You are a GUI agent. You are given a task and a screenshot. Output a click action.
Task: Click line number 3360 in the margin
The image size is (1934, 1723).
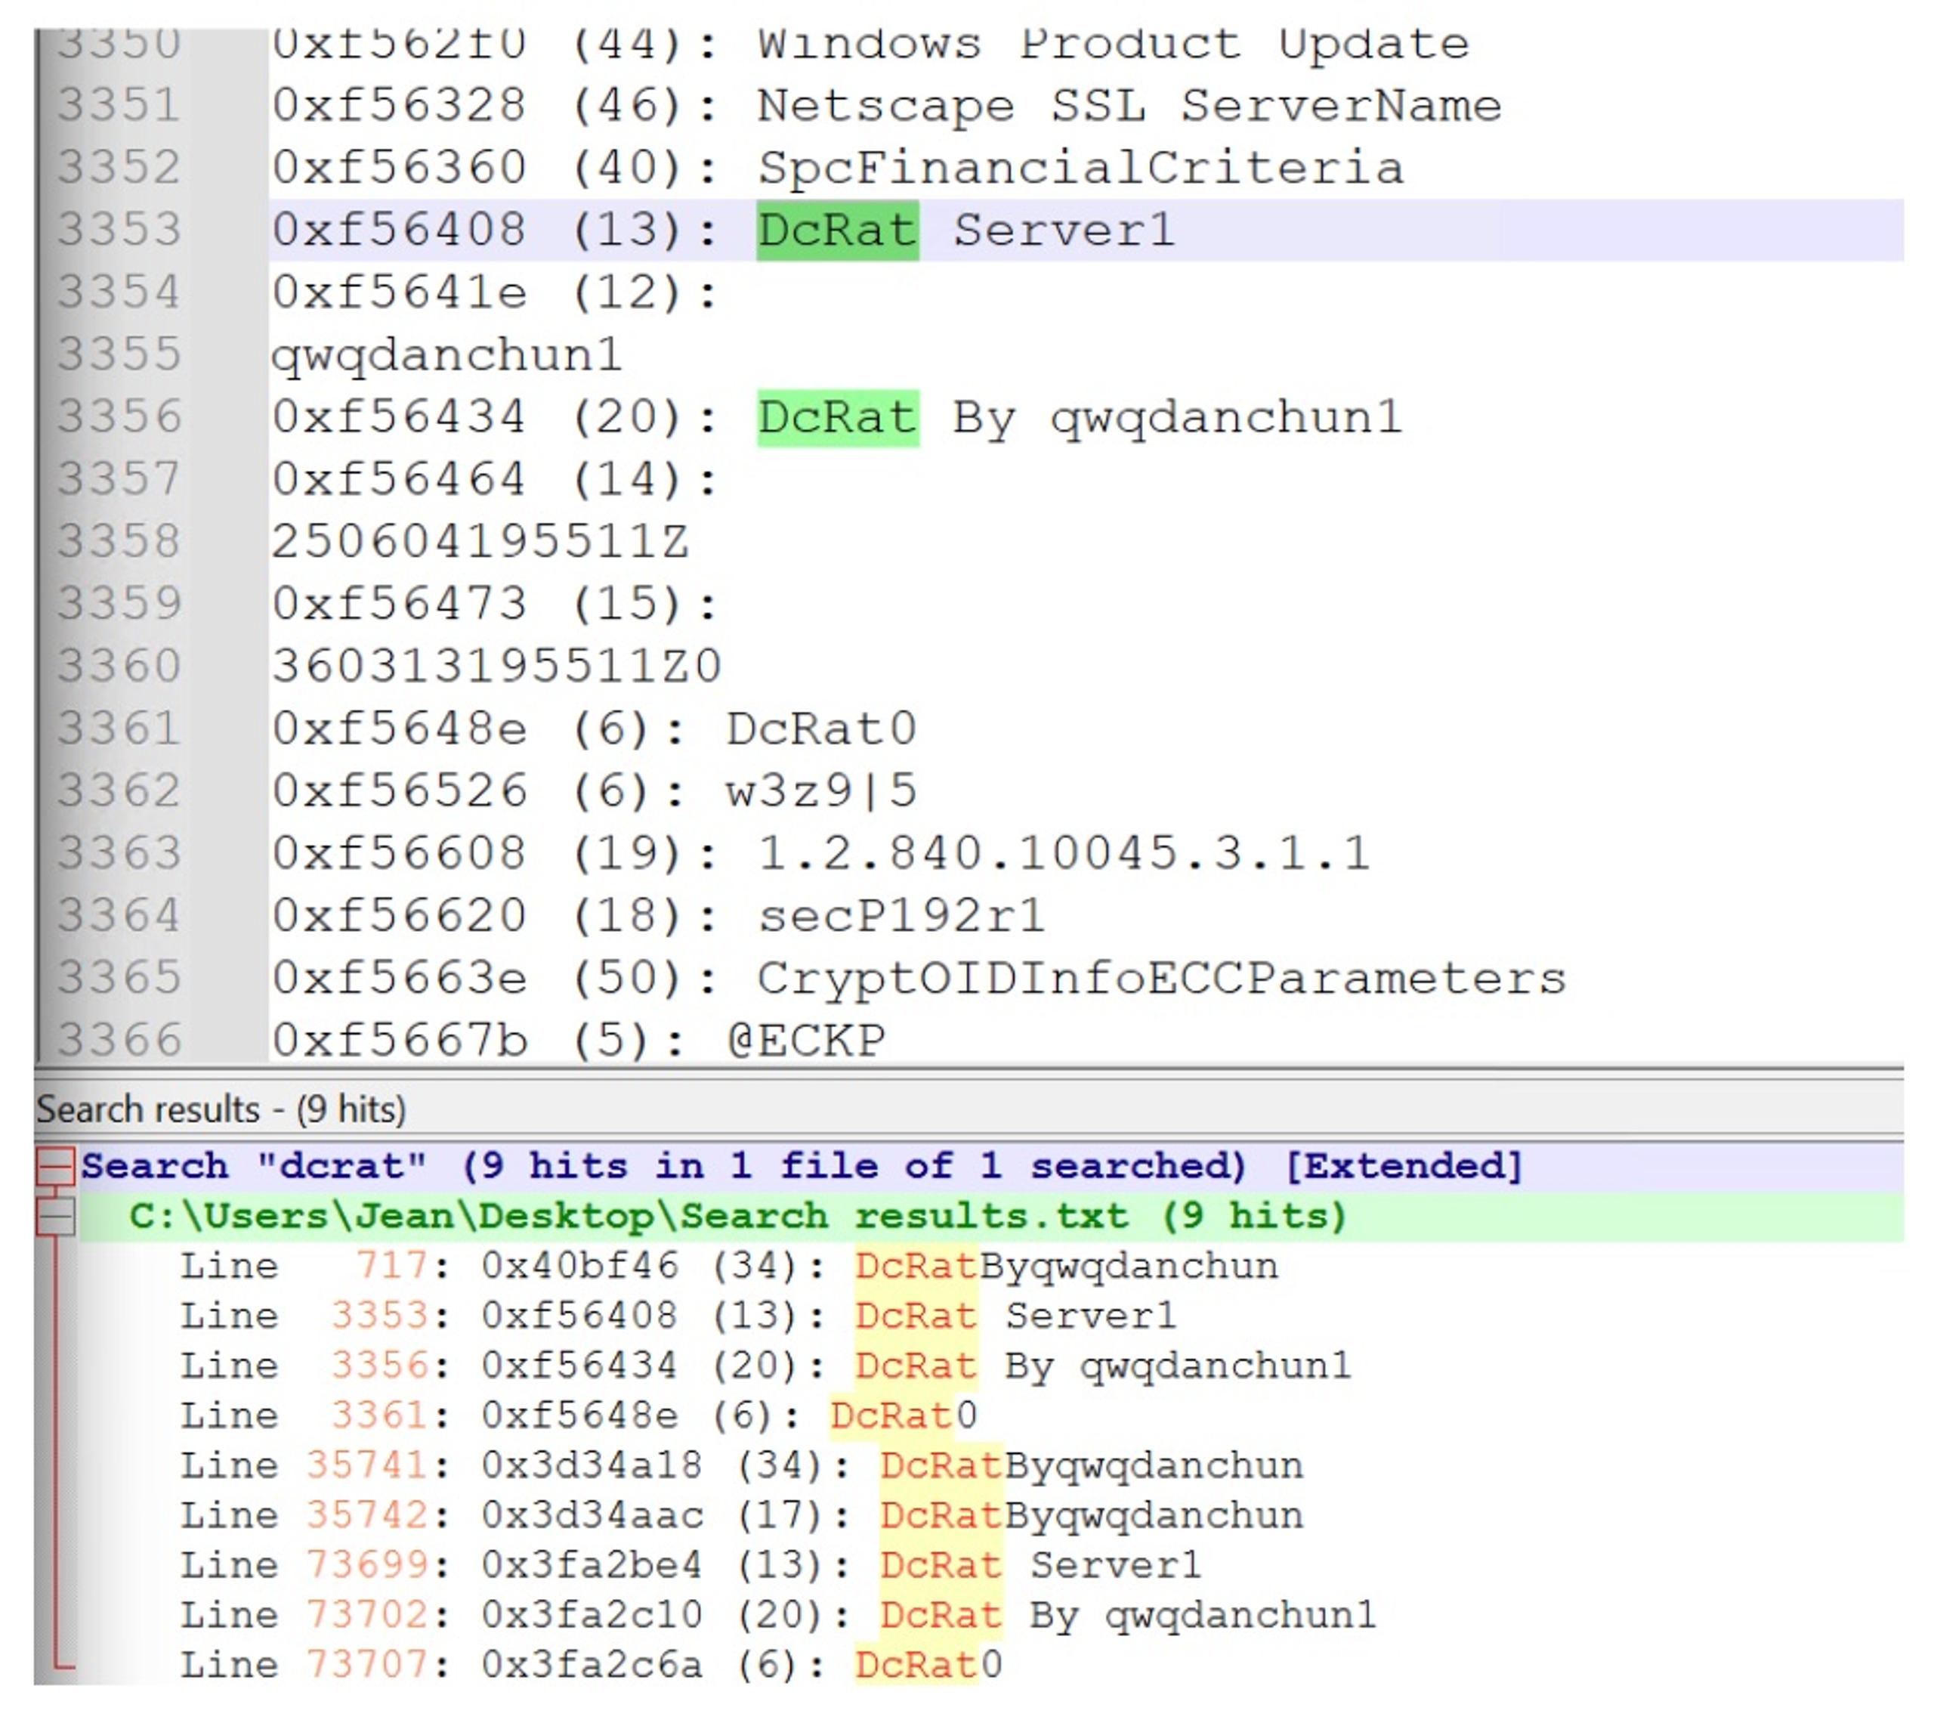click(119, 667)
